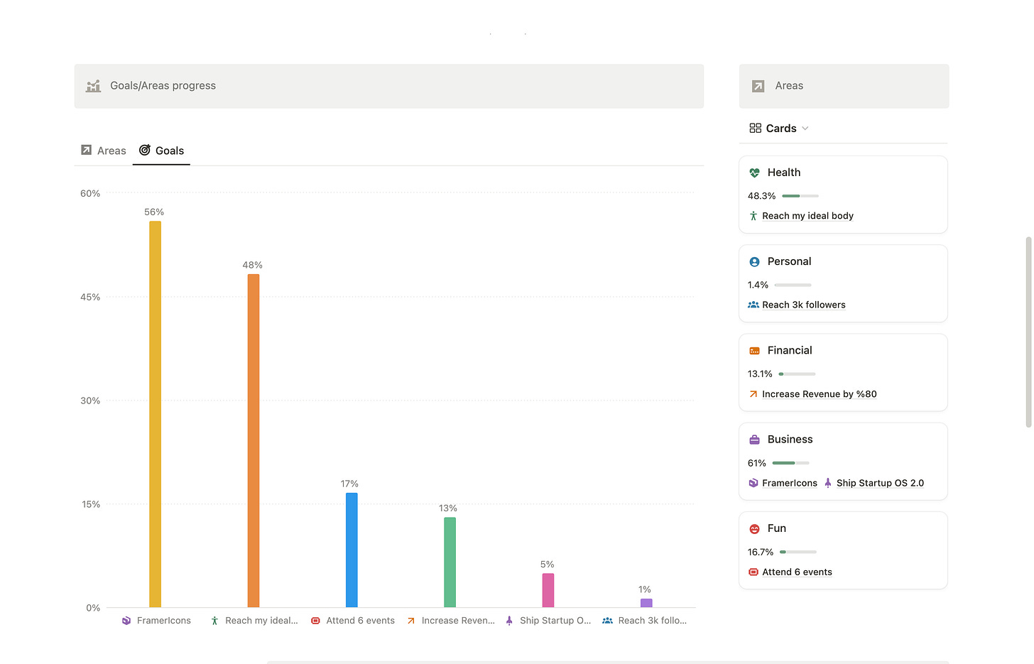Switch to the Areas tab
The width and height of the screenshot is (1034, 664).
point(103,151)
